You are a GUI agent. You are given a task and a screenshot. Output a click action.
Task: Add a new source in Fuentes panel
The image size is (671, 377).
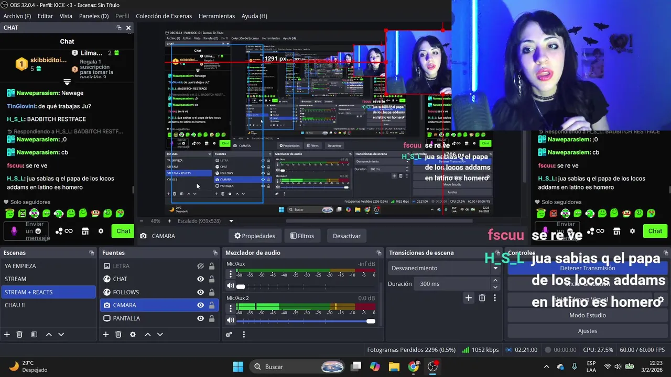pyautogui.click(x=106, y=335)
